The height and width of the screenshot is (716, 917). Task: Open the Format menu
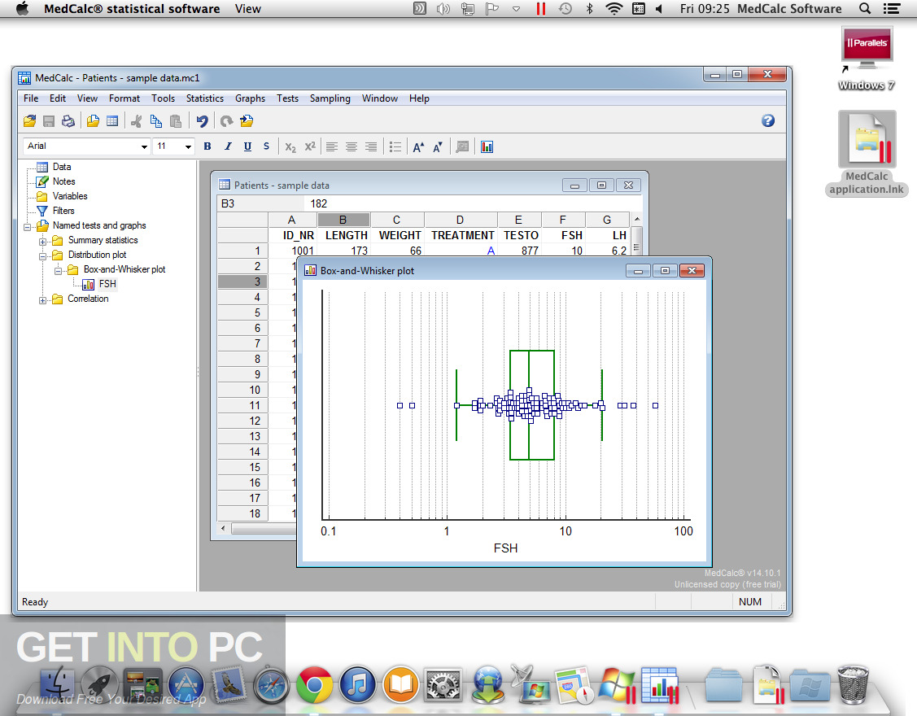pyautogui.click(x=124, y=98)
